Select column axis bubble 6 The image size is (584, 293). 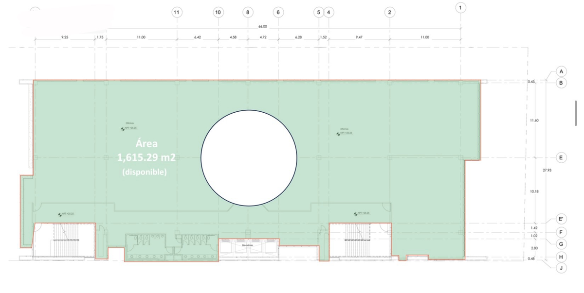[x=278, y=12]
